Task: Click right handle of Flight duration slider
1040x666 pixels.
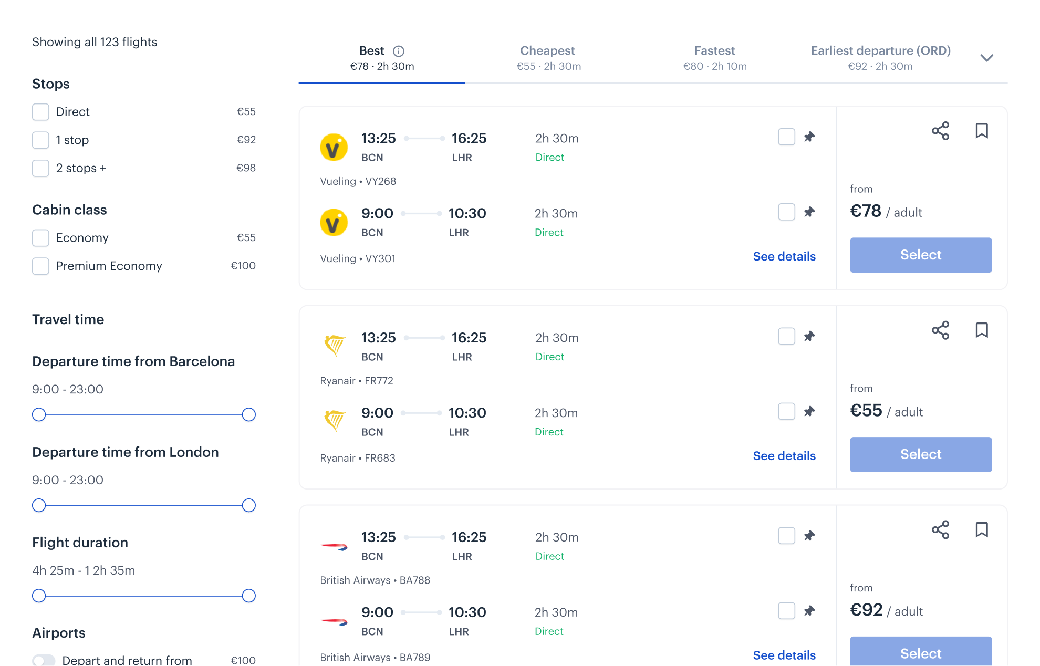Action: click(249, 596)
